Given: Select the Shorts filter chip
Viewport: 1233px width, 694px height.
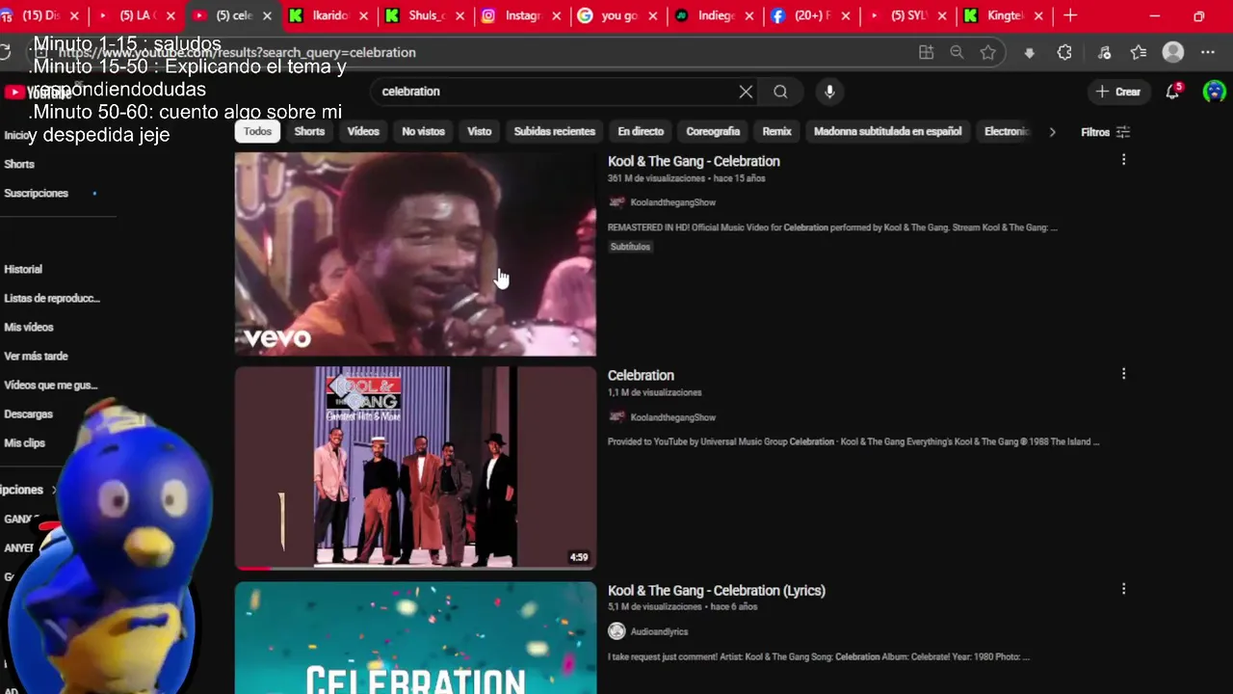Looking at the screenshot, I should coord(309,131).
